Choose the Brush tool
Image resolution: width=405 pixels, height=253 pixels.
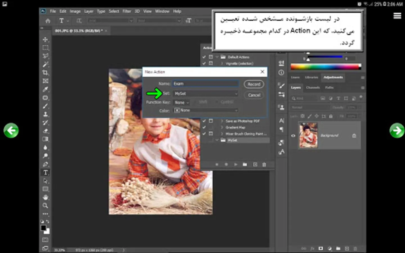pos(45,106)
